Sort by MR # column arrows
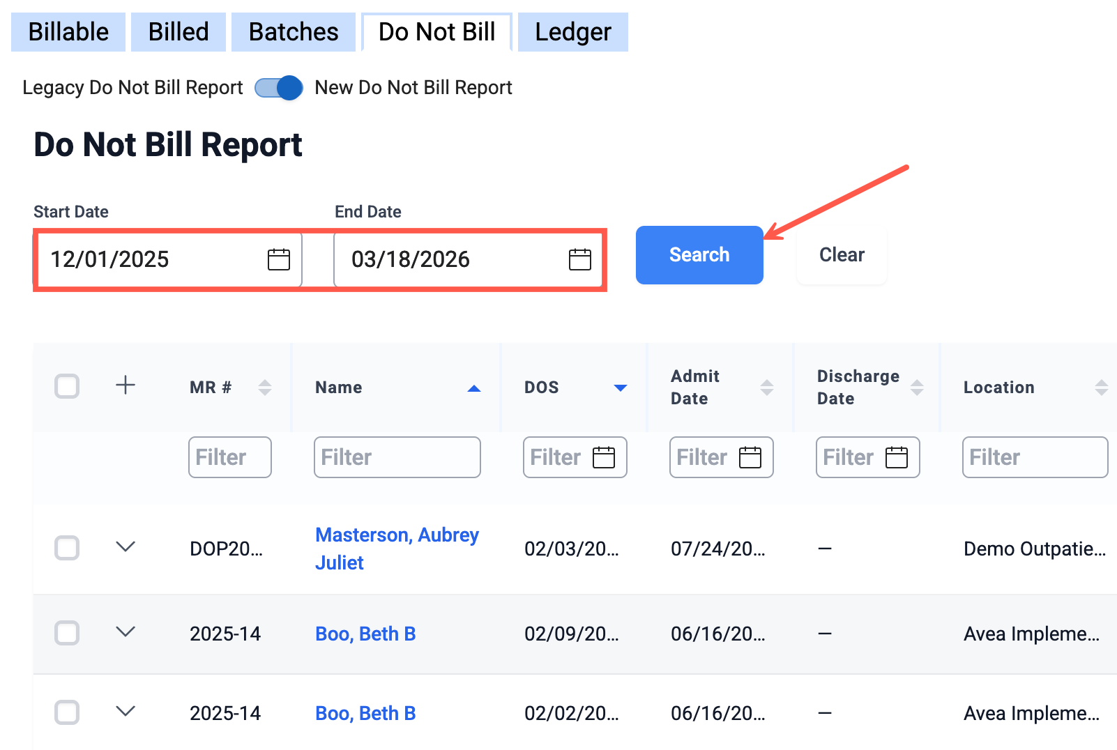 point(264,388)
